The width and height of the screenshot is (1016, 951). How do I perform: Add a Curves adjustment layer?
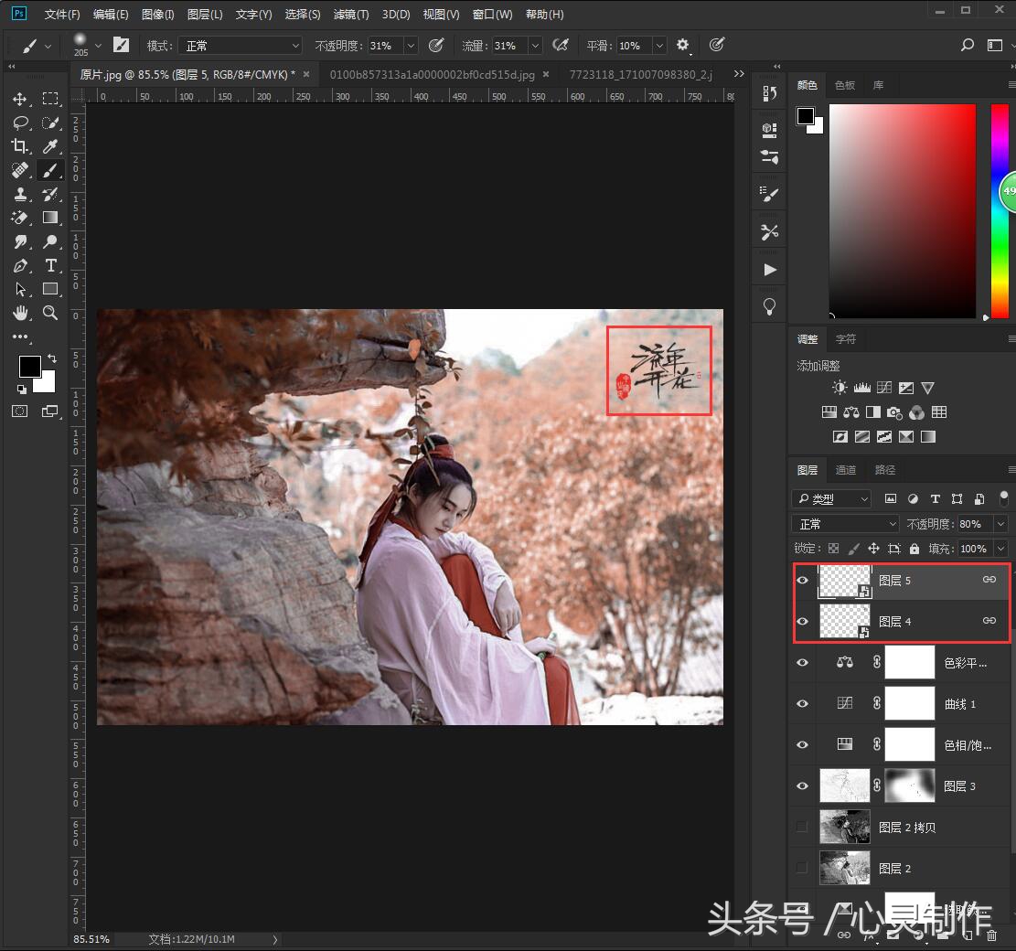point(883,387)
